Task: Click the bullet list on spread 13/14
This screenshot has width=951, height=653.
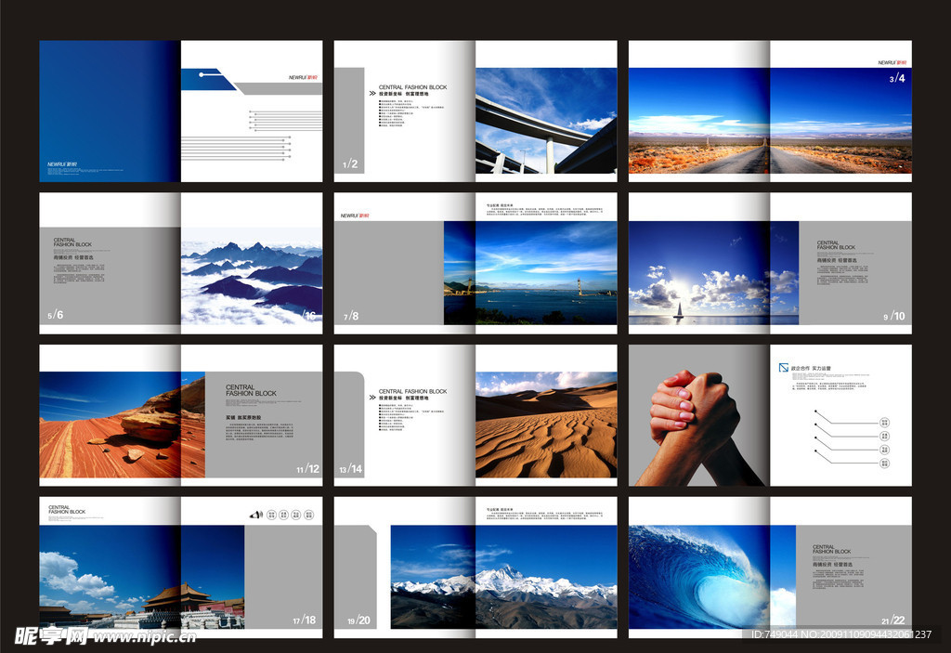Action: coord(411,418)
